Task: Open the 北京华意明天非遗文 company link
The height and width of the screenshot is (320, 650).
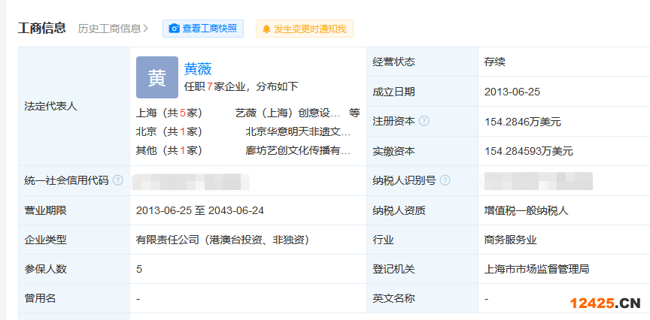Action: (x=298, y=131)
